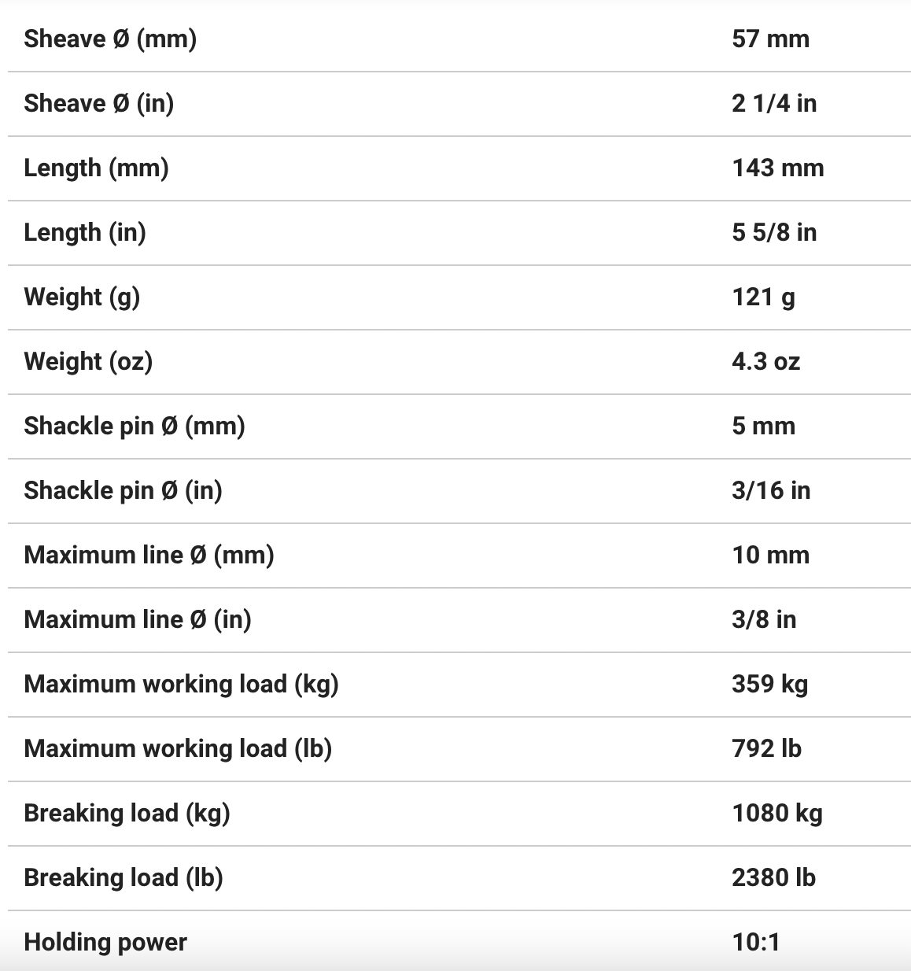This screenshot has width=911, height=971.
Task: Select the 143 mm length value
Action: point(778,168)
